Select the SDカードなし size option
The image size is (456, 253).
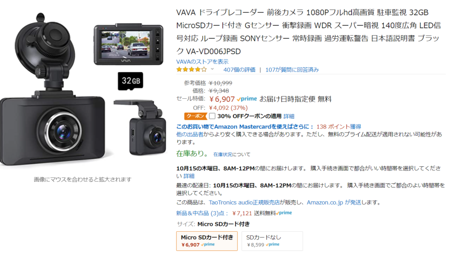[272, 241]
